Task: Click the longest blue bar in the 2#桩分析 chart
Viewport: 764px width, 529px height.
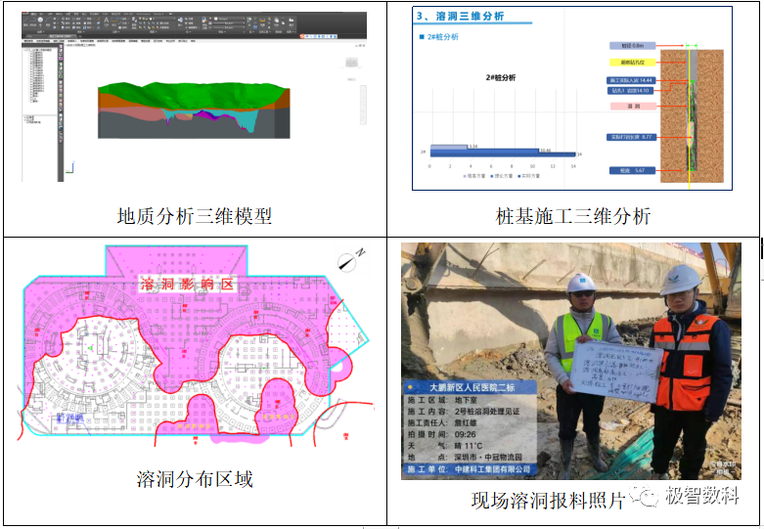Action: click(x=502, y=152)
